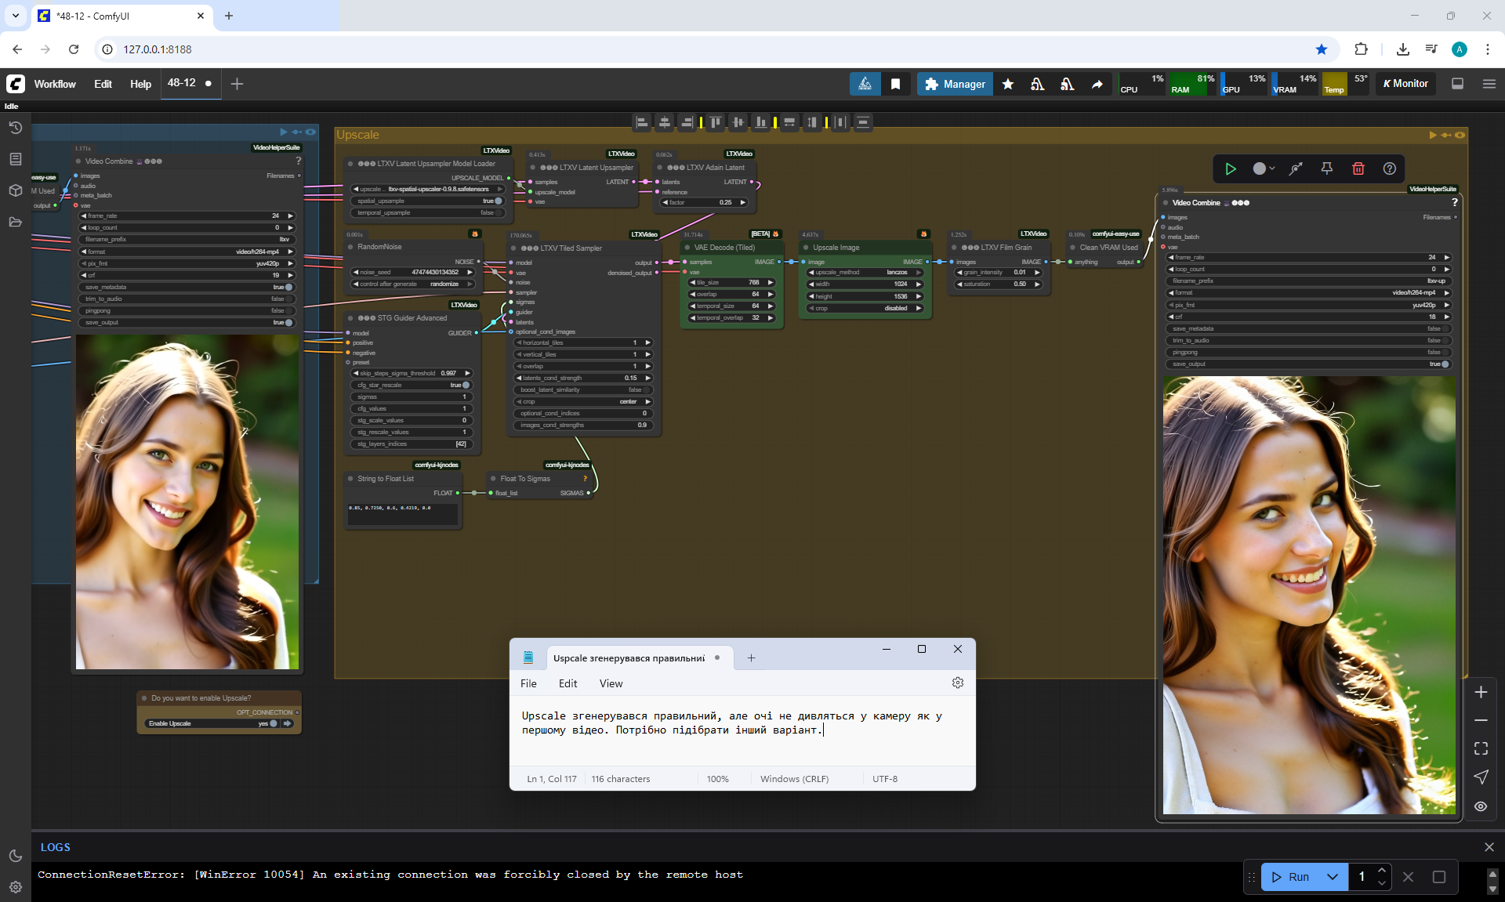
Task: Click the Run button
Action: (1290, 877)
